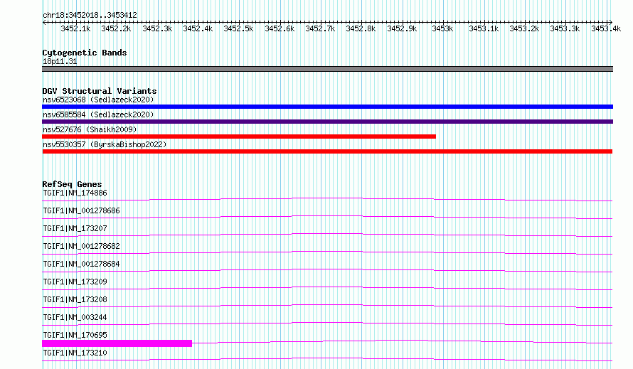Click the 3453k ruler tick label

442,28
